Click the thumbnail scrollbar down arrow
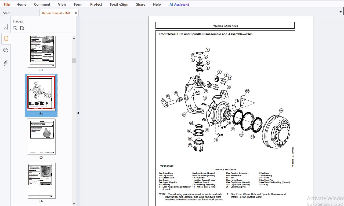344x206 pixels. (74, 203)
